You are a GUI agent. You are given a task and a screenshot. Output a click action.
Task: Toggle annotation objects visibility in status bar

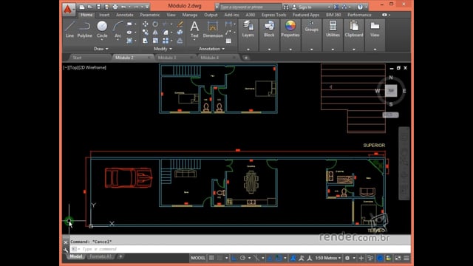tap(293, 258)
